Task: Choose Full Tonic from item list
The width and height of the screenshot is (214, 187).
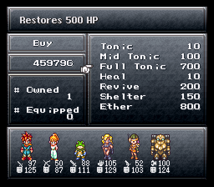Action: [150, 66]
